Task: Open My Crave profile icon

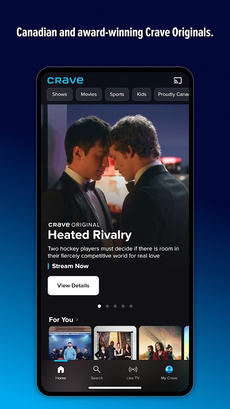Action: click(x=169, y=369)
